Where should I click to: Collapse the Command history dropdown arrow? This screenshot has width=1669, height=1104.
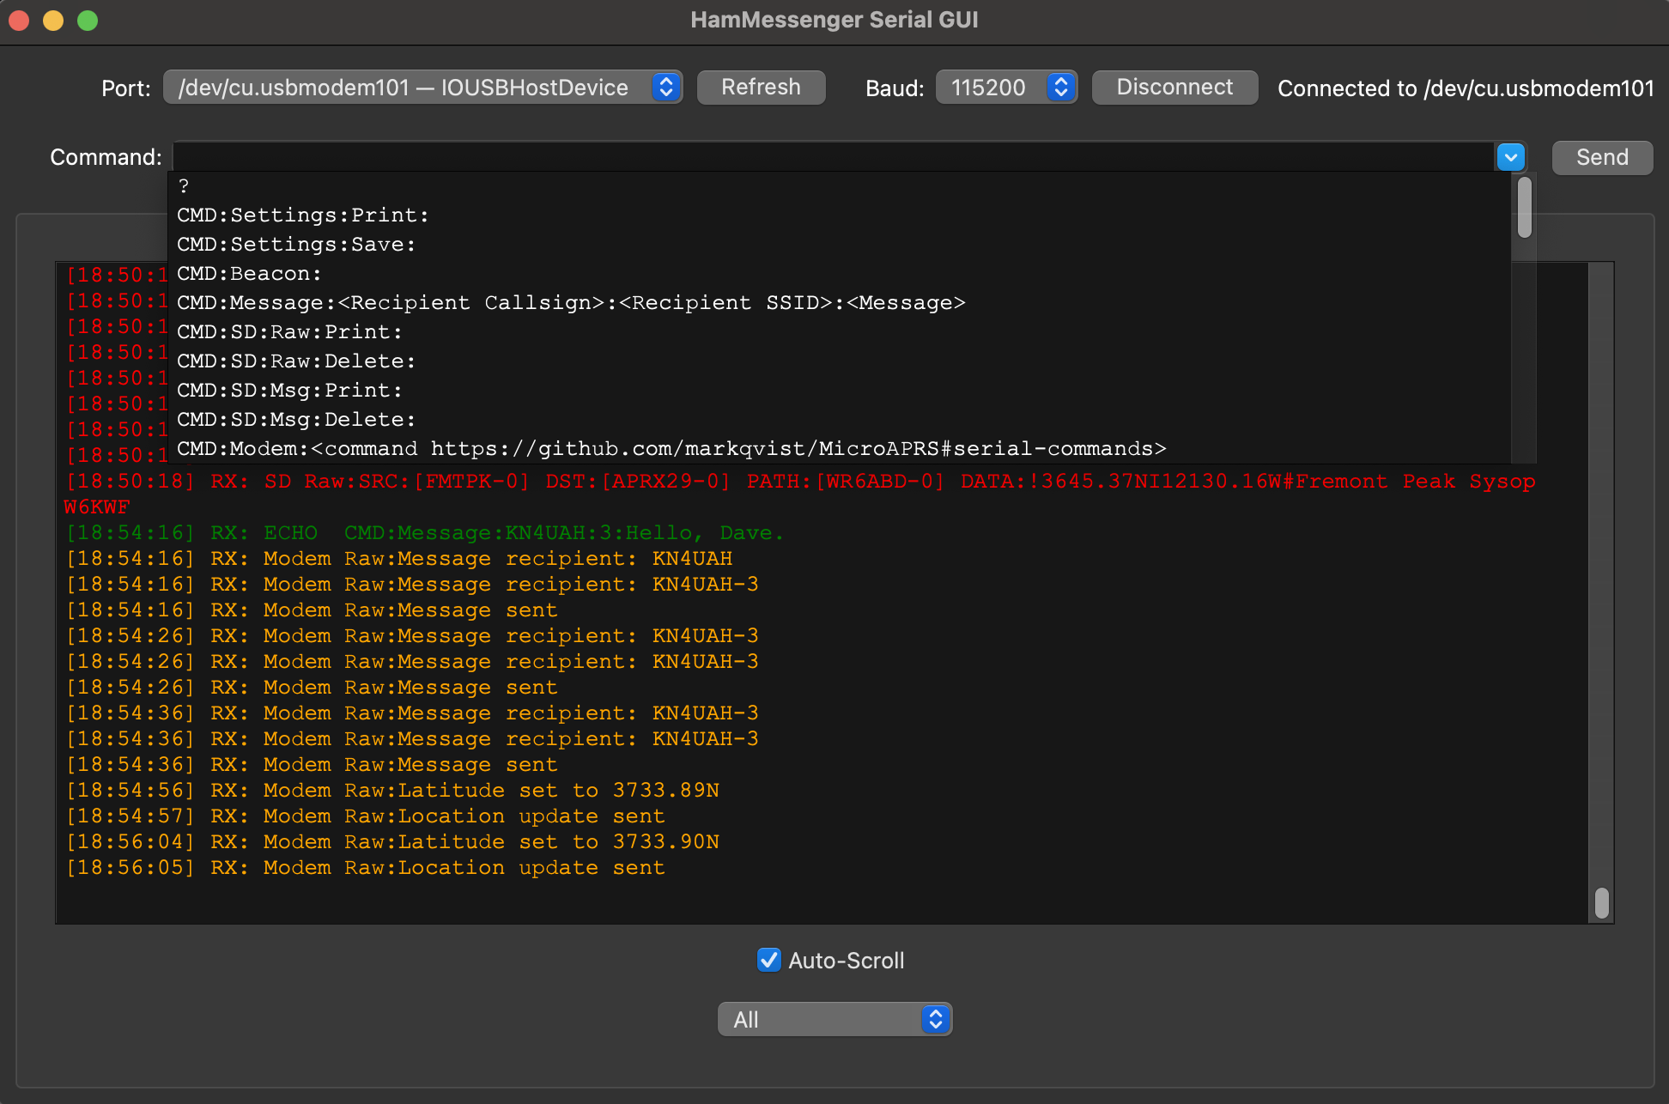click(x=1511, y=157)
